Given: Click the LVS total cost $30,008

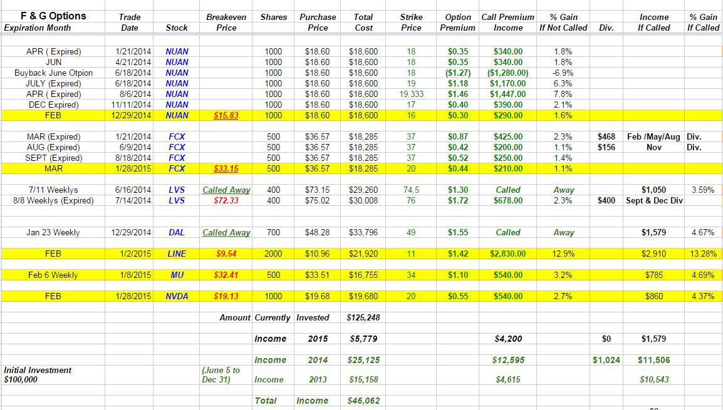Looking at the screenshot, I should coord(363,200).
